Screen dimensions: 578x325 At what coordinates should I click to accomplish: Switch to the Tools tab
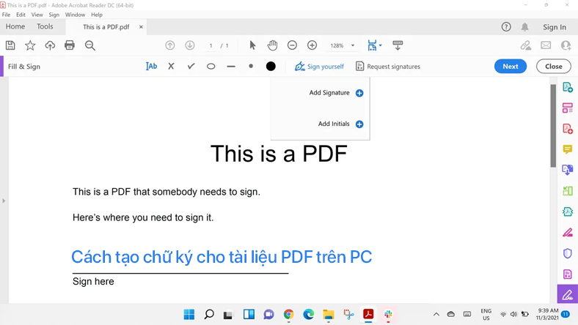tap(45, 27)
